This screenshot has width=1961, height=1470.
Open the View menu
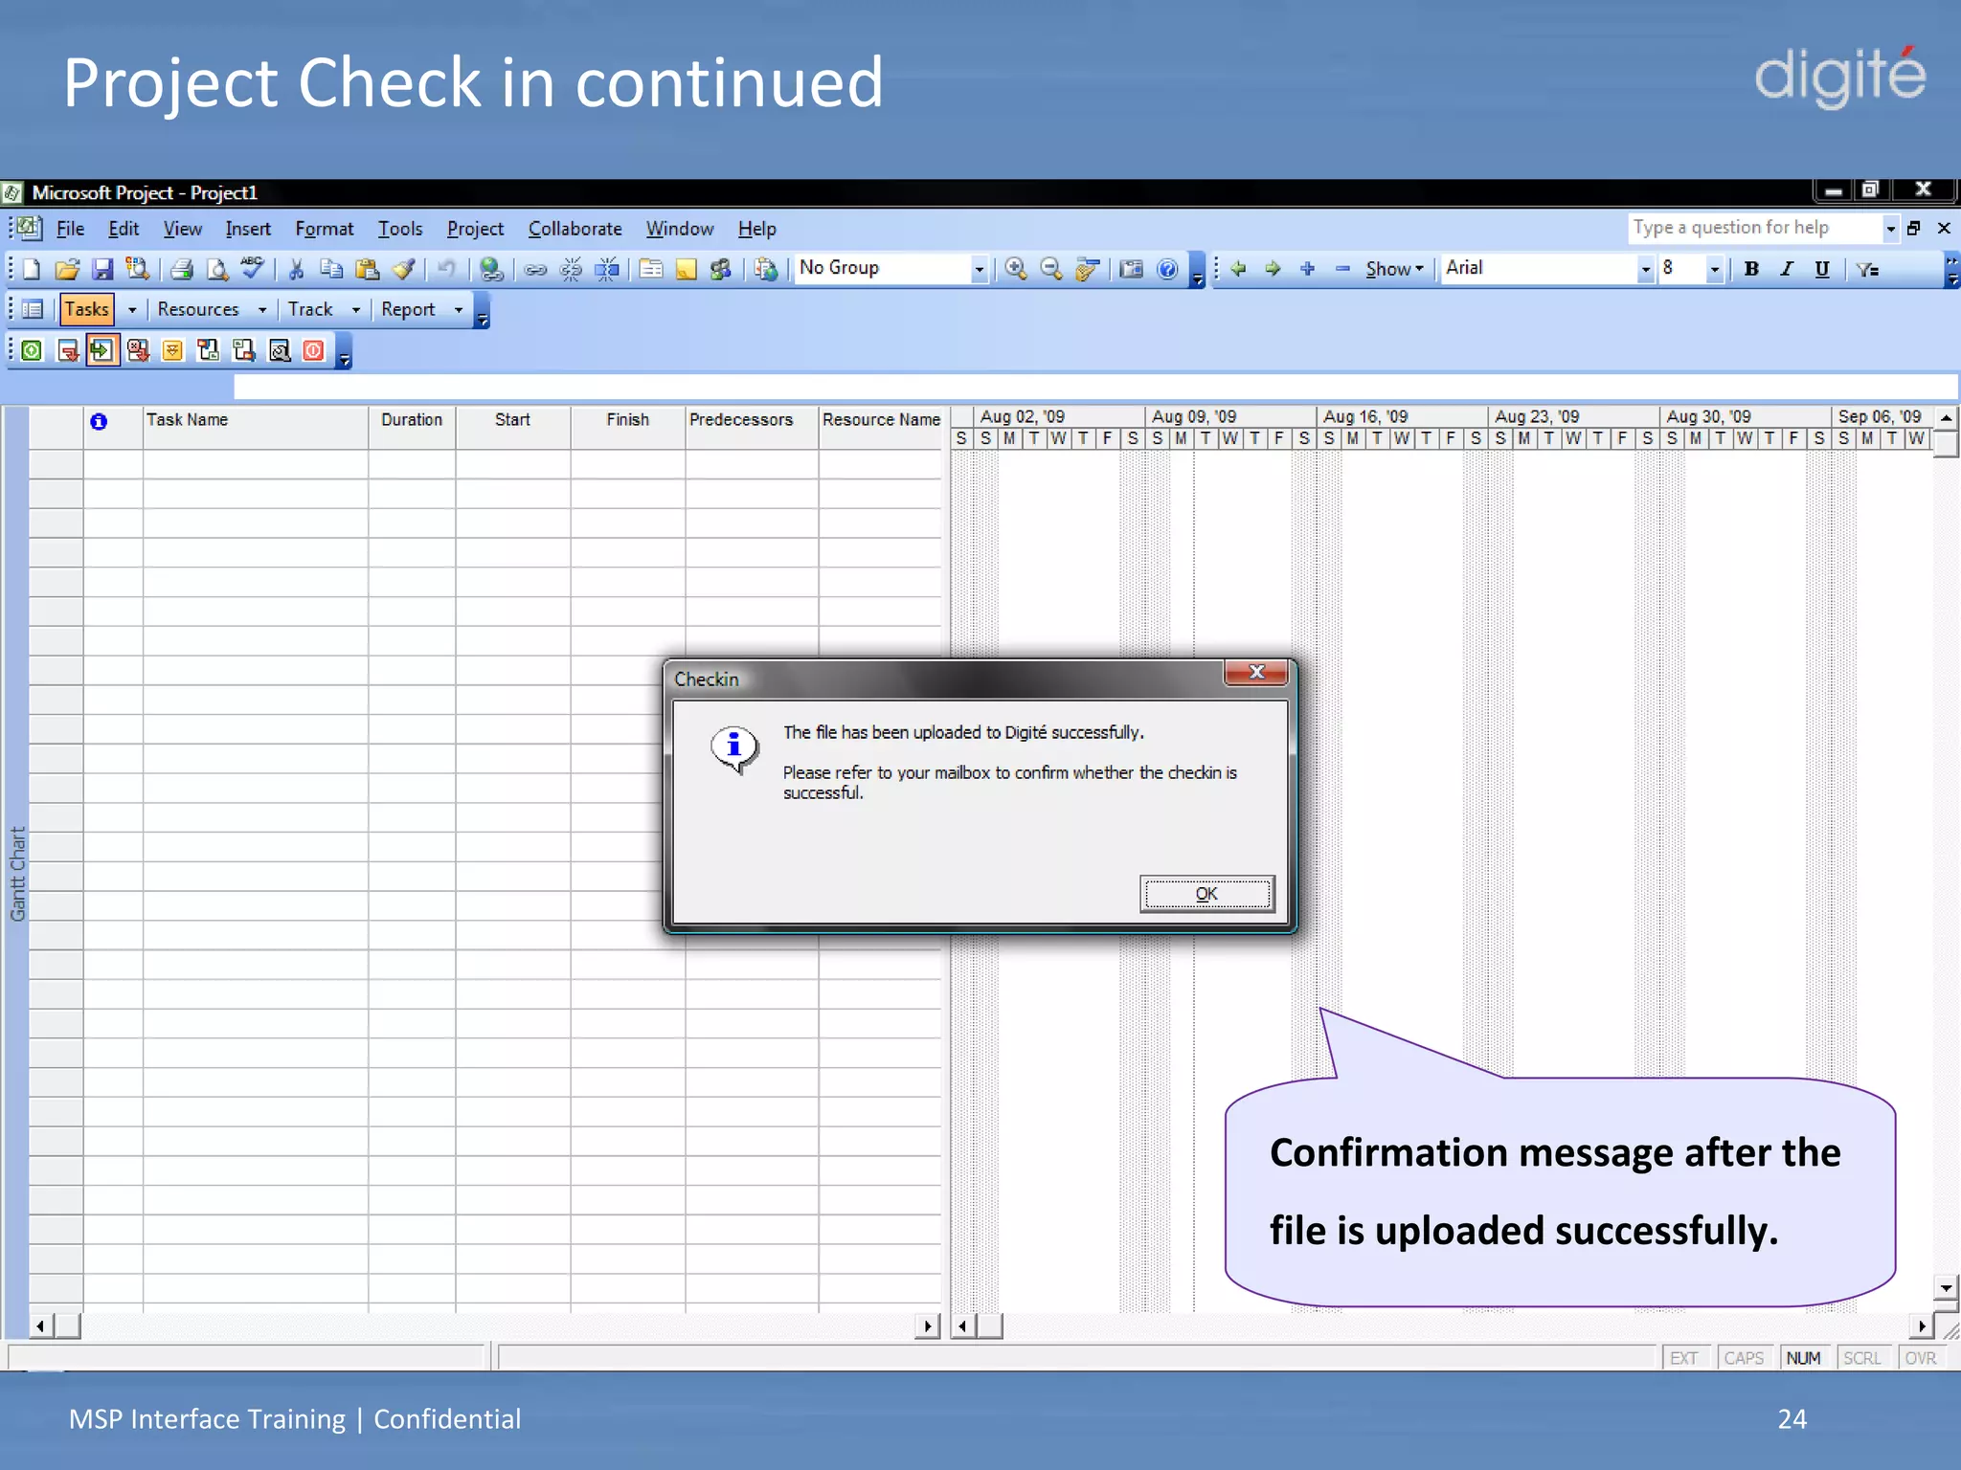tap(182, 229)
